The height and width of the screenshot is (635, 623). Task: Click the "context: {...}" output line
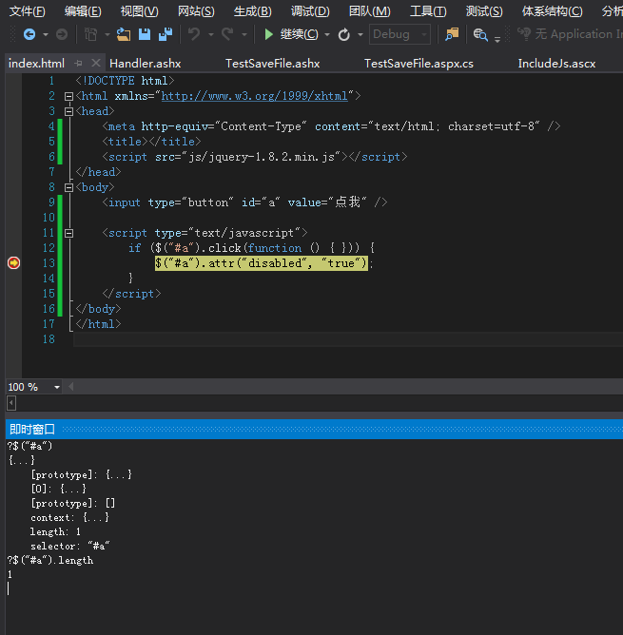pyautogui.click(x=69, y=517)
